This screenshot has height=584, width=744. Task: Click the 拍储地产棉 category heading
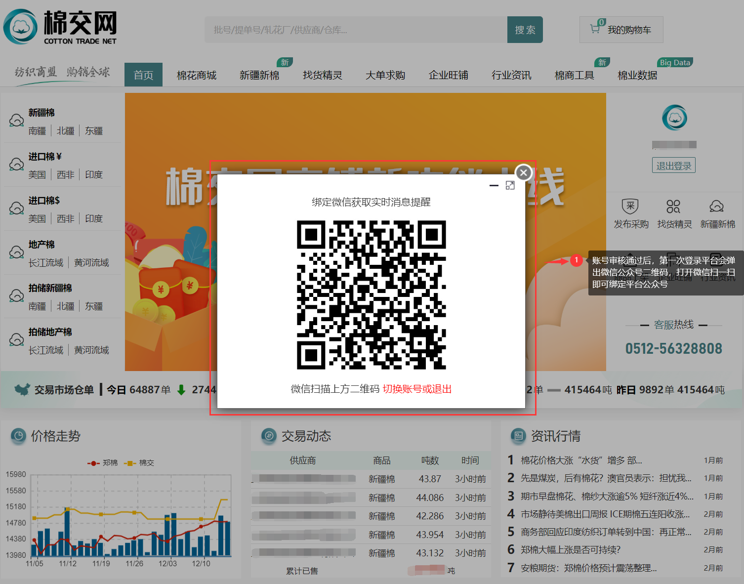click(50, 332)
